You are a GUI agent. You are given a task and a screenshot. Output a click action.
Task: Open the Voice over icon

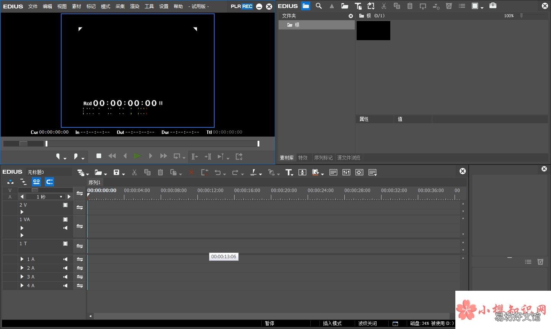click(x=302, y=173)
